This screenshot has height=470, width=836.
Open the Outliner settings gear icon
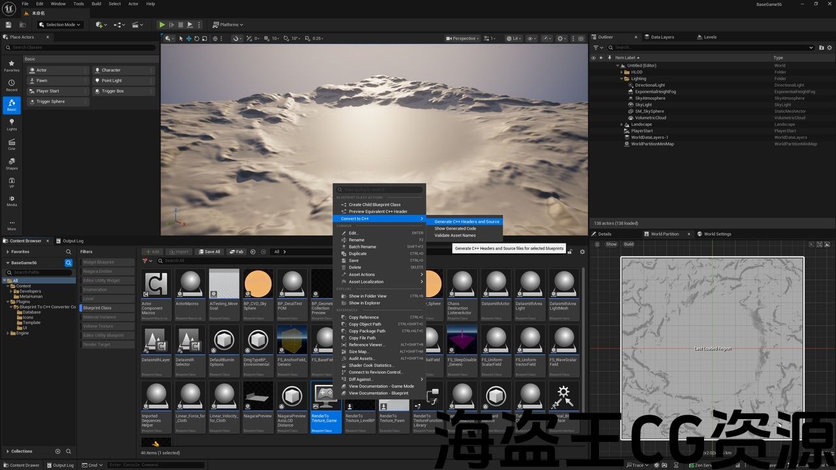[x=828, y=47]
